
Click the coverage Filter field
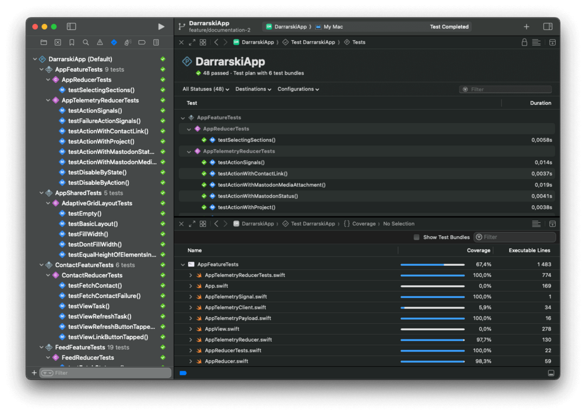click(515, 237)
